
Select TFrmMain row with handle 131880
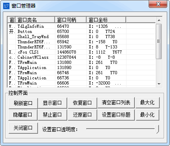[x=81, y=62]
